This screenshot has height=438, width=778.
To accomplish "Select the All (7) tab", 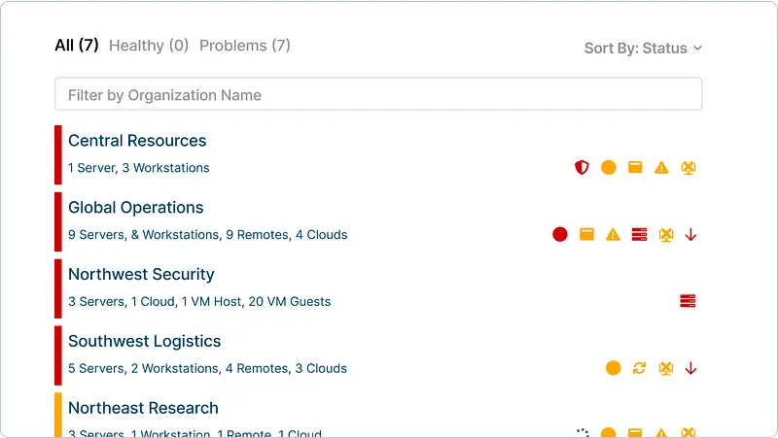I will (77, 46).
